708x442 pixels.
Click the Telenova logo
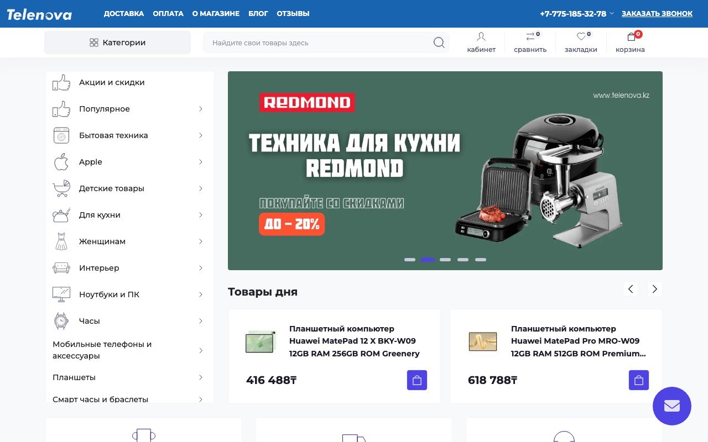[39, 14]
